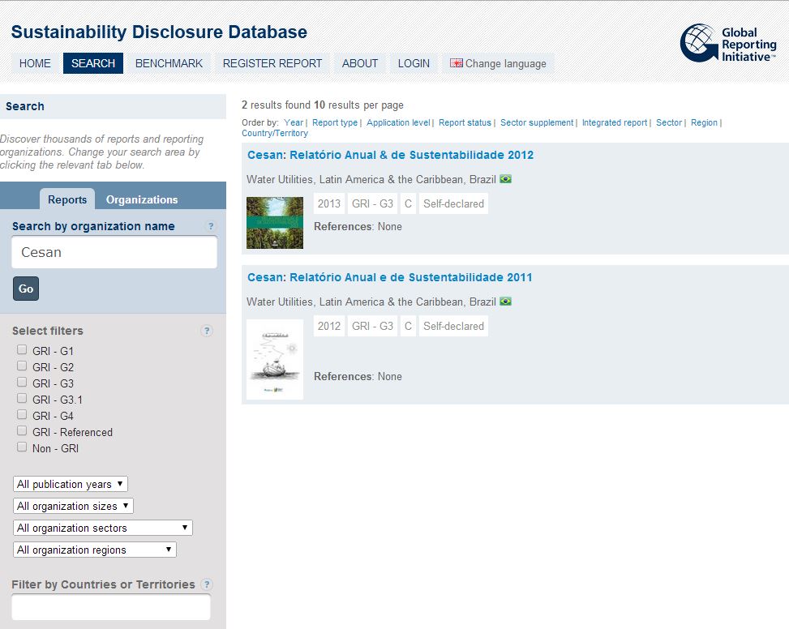Open the All organization sectors dropdown
This screenshot has width=789, height=629.
(x=103, y=528)
